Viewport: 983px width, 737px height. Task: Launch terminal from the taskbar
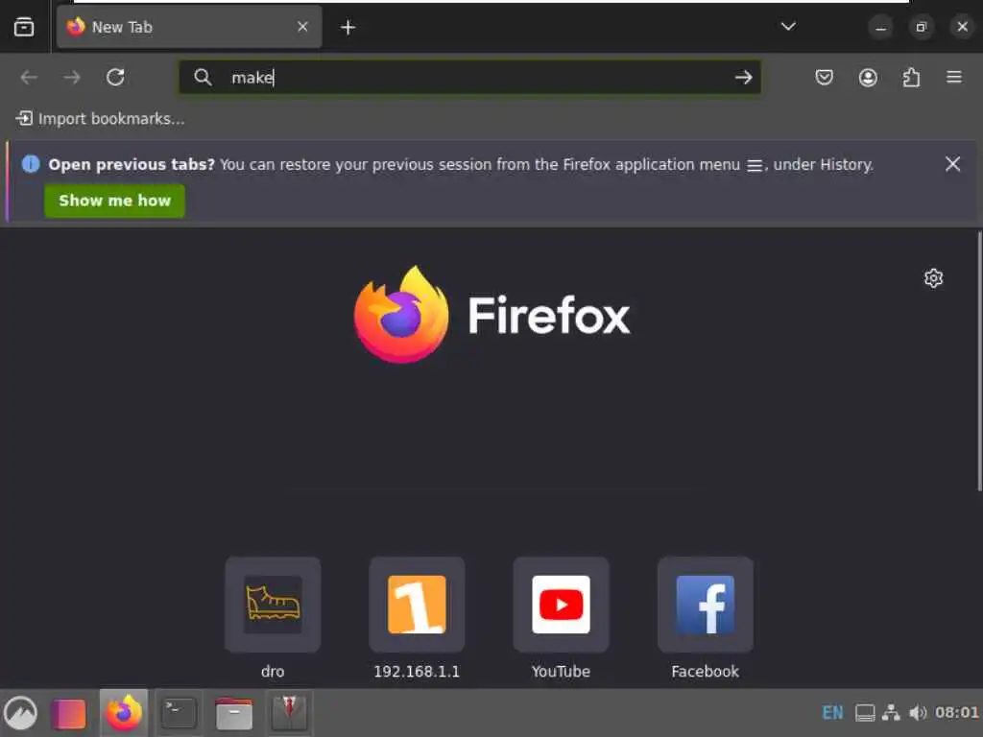pos(179,713)
